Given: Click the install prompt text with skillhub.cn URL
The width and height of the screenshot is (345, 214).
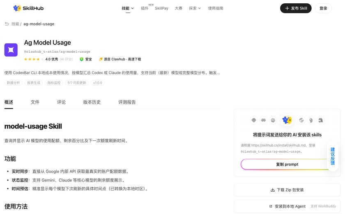Looking at the screenshot, I should [278, 148].
